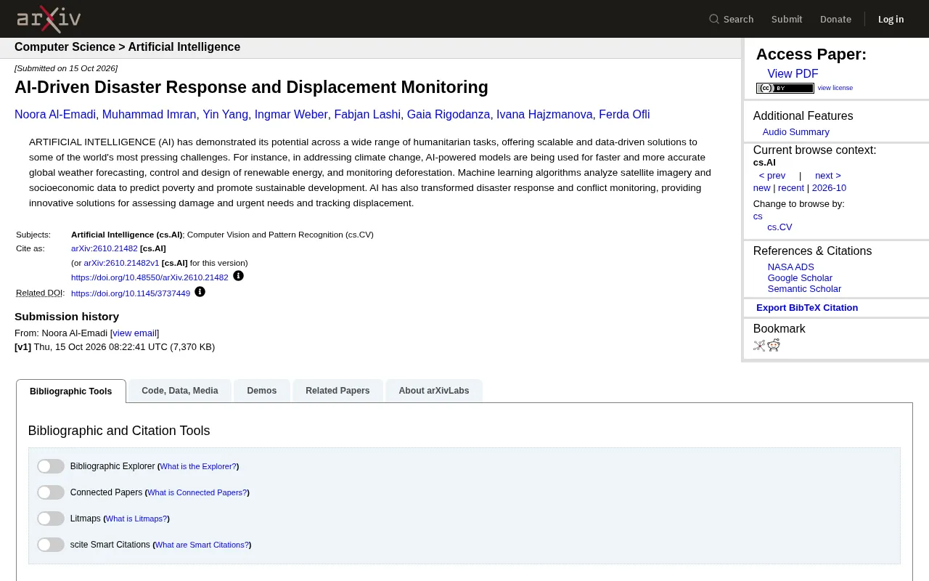The image size is (929, 581).
Task: Click Export BibTeX Citation
Action: pyautogui.click(x=807, y=308)
